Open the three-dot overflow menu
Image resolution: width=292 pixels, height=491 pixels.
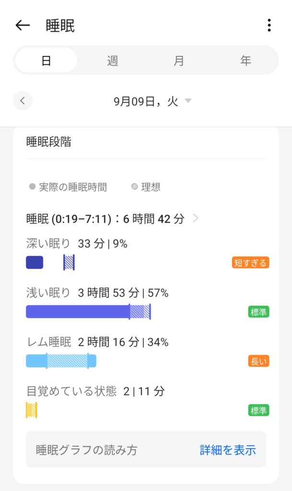269,25
